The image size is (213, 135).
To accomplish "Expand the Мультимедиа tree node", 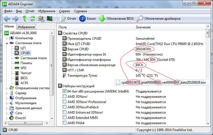I will click(x=7, y=104).
